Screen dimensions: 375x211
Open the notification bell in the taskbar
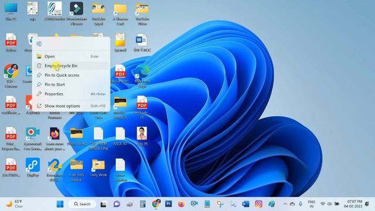click(367, 204)
